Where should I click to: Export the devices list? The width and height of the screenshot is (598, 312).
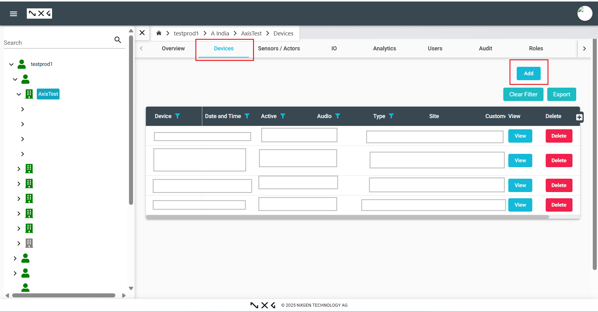(561, 94)
